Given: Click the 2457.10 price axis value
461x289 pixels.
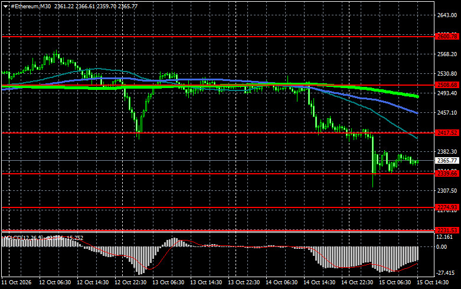Looking at the screenshot, I should (447, 113).
